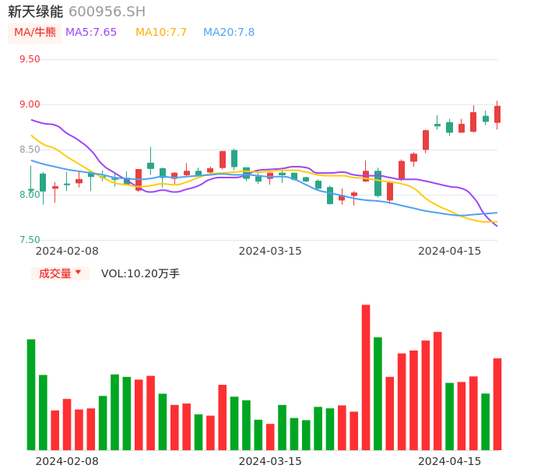Select the MA/牛熊 indicator button
534x472 pixels.
[x=35, y=33]
